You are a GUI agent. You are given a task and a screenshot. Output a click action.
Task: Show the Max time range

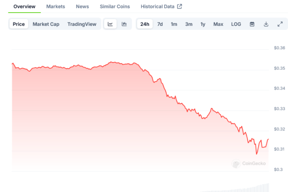[218, 24]
